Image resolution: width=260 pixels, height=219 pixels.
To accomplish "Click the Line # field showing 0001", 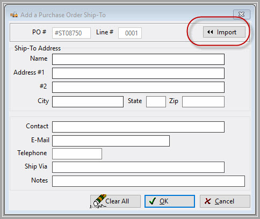I will coord(130,33).
